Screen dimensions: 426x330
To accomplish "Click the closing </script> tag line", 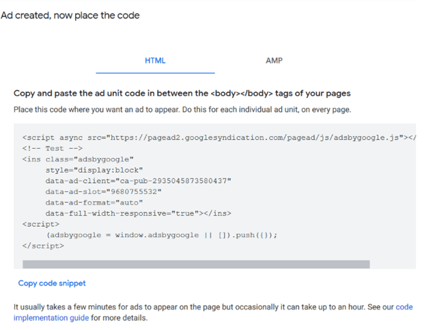I will point(43,246).
